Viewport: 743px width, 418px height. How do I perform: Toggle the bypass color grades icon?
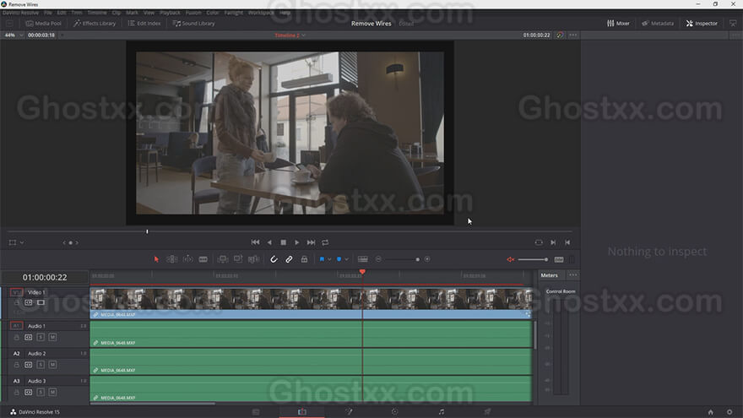[x=560, y=35]
